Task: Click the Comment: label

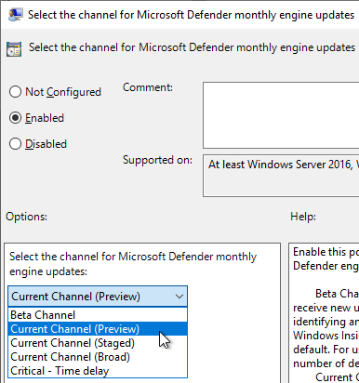Action: (x=148, y=87)
